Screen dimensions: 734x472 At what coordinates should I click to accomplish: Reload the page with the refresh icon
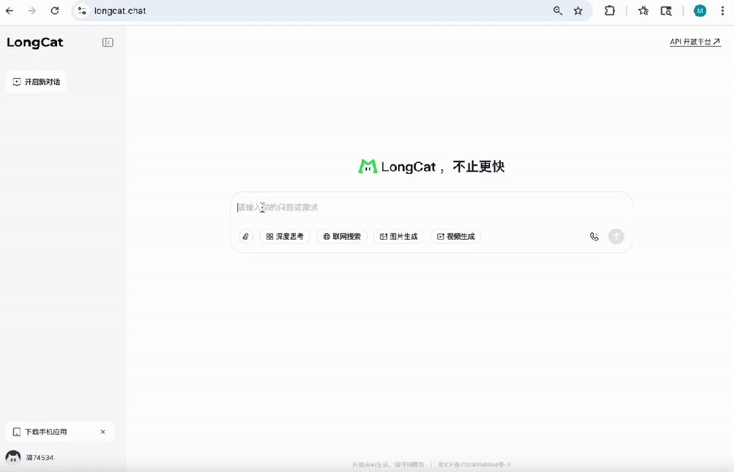54,11
